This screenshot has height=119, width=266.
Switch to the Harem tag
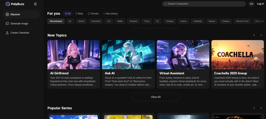(212, 21)
